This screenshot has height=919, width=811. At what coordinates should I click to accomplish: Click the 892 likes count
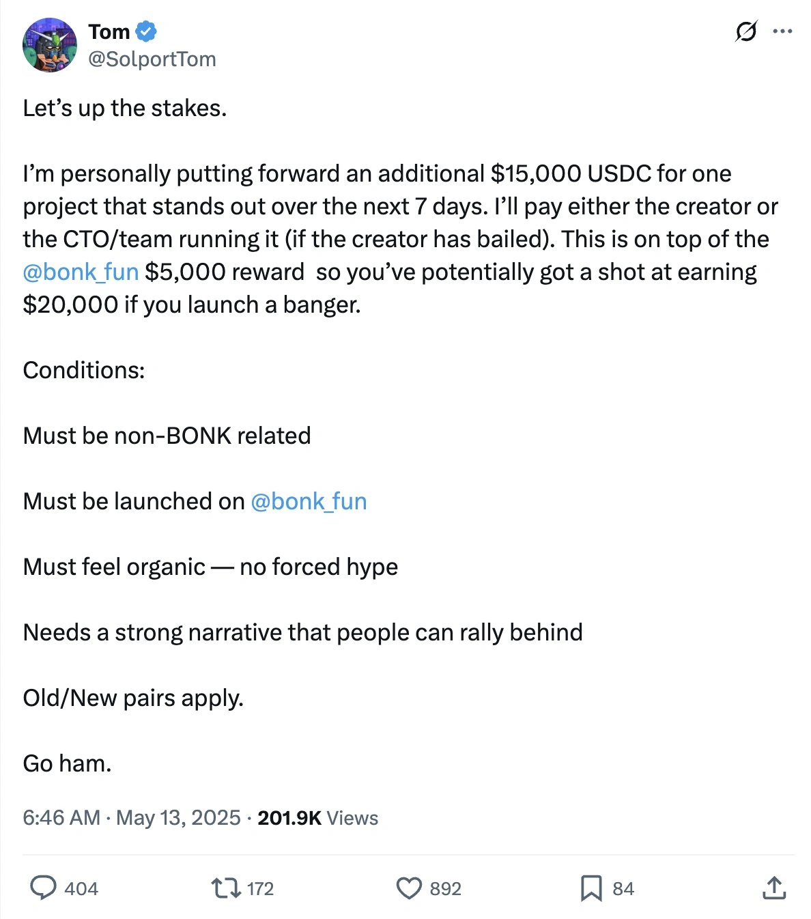click(446, 888)
